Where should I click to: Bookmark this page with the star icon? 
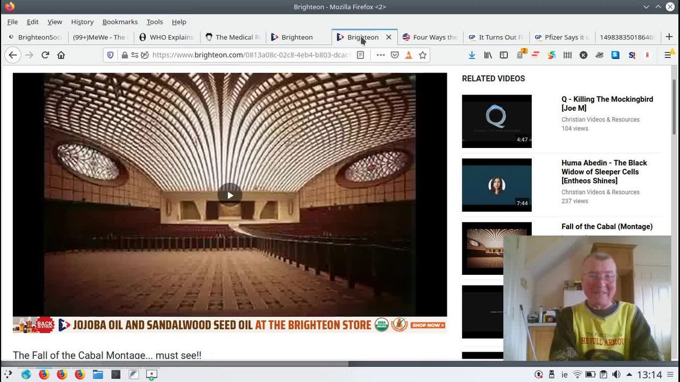coord(422,55)
